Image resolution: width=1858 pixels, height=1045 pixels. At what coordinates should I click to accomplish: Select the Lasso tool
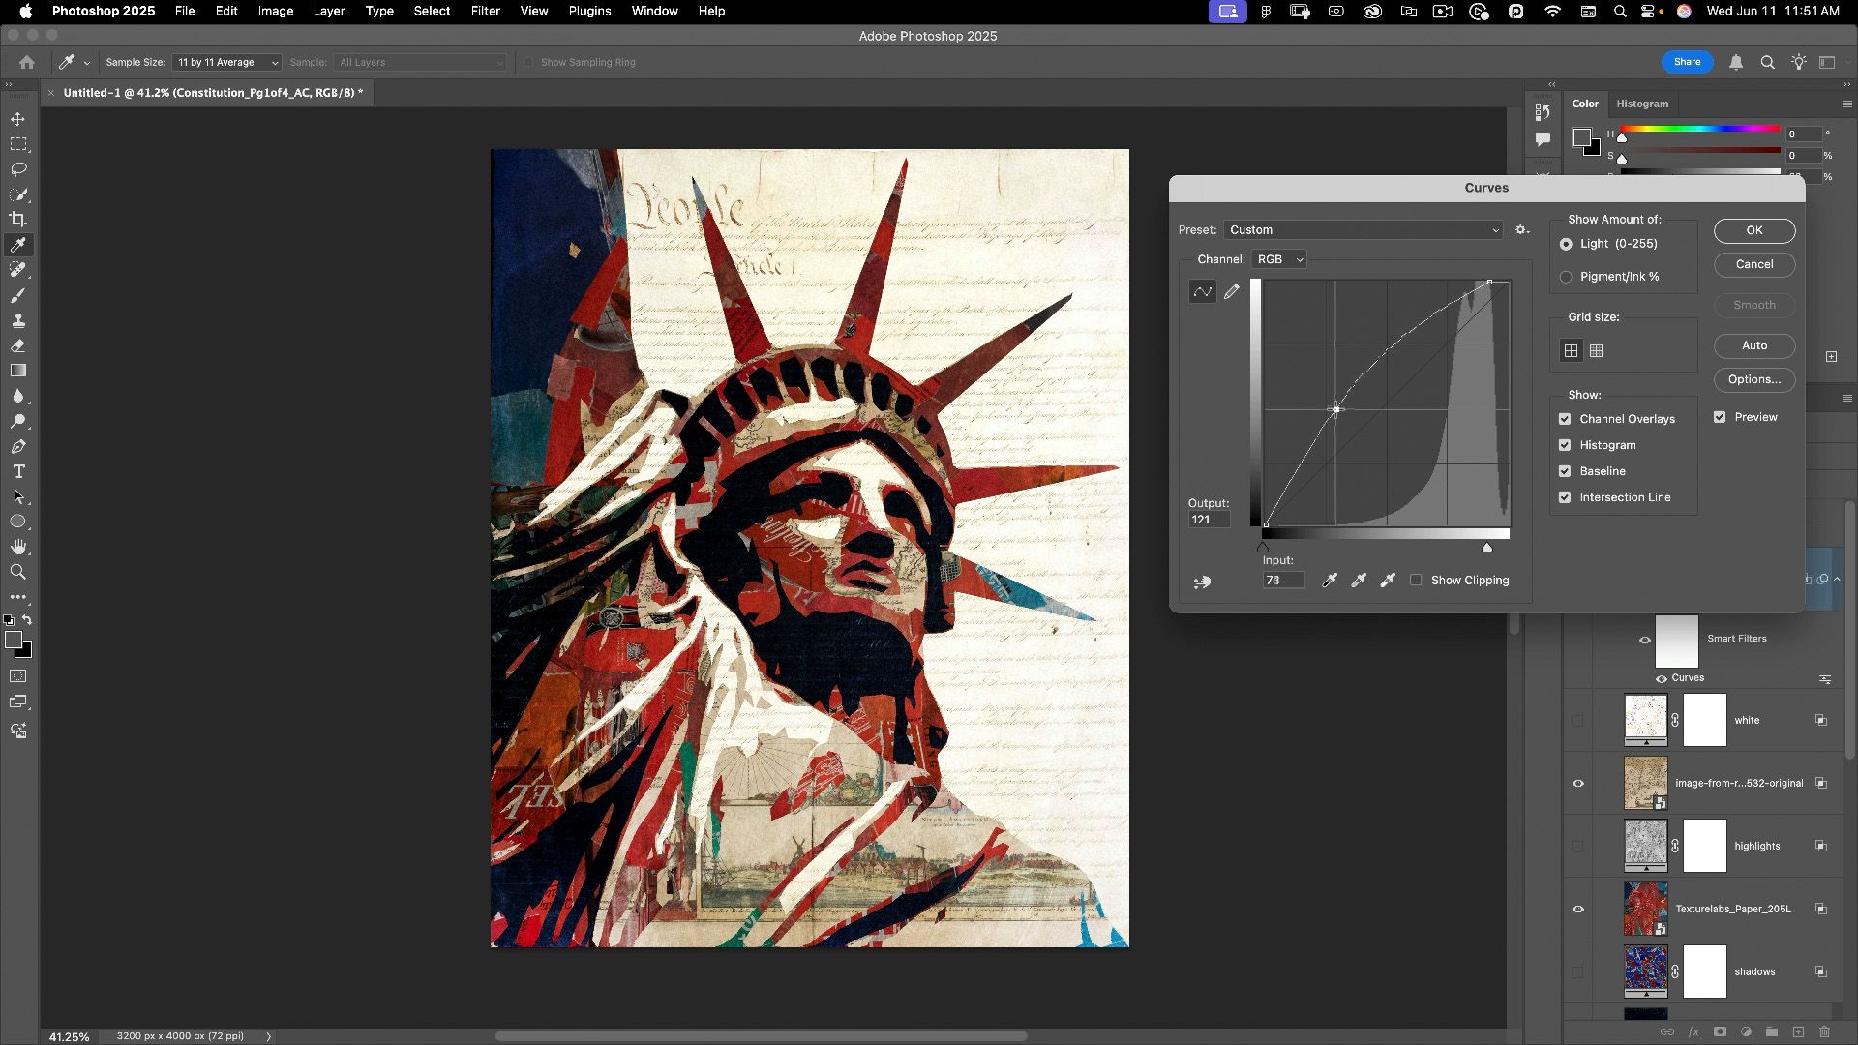coord(18,169)
